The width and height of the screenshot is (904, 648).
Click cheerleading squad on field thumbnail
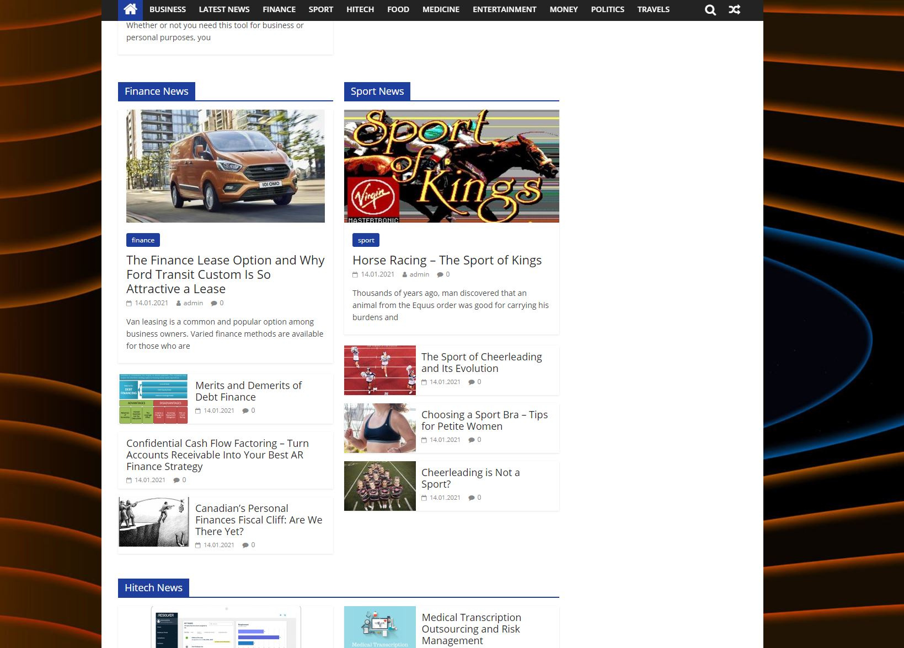point(380,486)
